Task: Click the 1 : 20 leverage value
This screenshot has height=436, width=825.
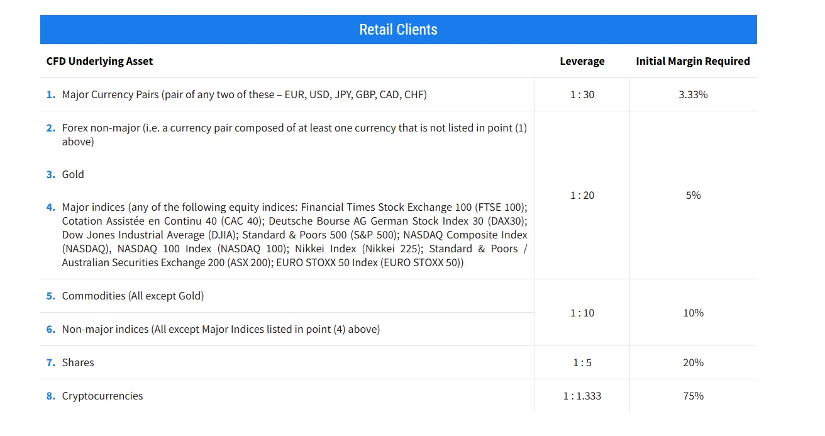Action: point(582,195)
